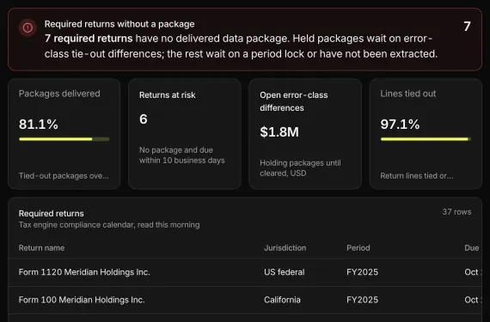Click the Packages delivered progress bar
The width and height of the screenshot is (490, 322).
click(64, 139)
